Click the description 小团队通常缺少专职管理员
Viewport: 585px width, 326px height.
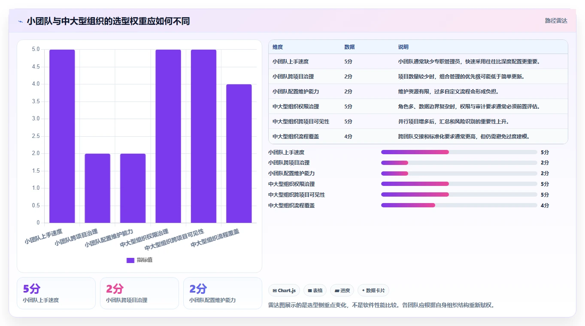click(x=469, y=61)
